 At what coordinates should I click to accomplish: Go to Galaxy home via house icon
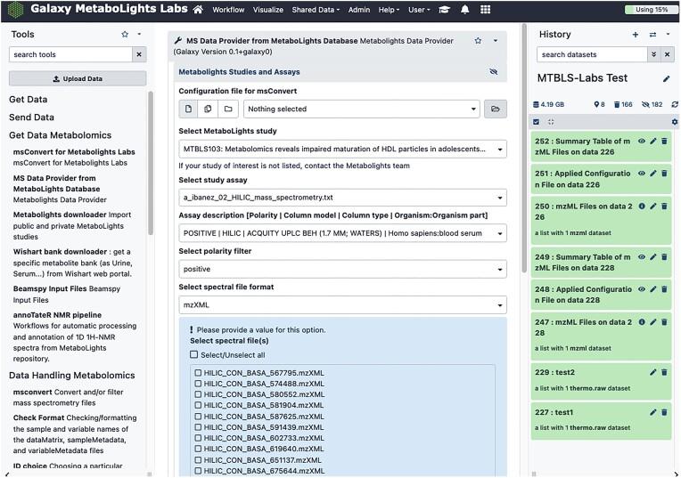pyautogui.click(x=198, y=10)
